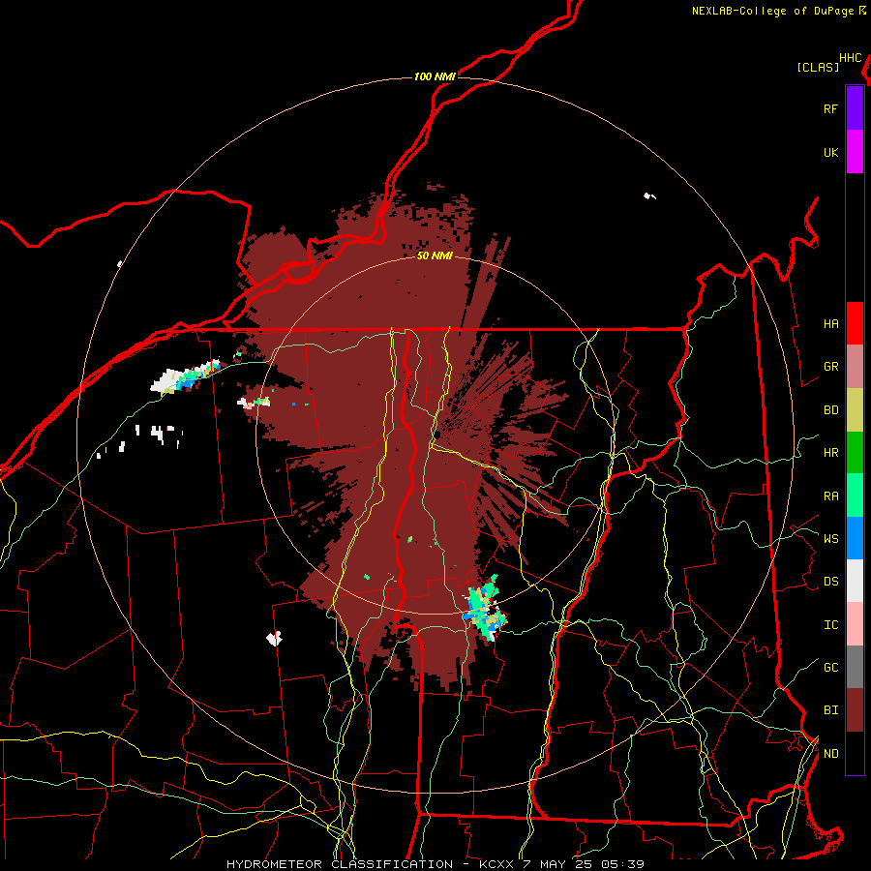This screenshot has width=871, height=871.
Task: Click the RF legend label
Action: 830,108
